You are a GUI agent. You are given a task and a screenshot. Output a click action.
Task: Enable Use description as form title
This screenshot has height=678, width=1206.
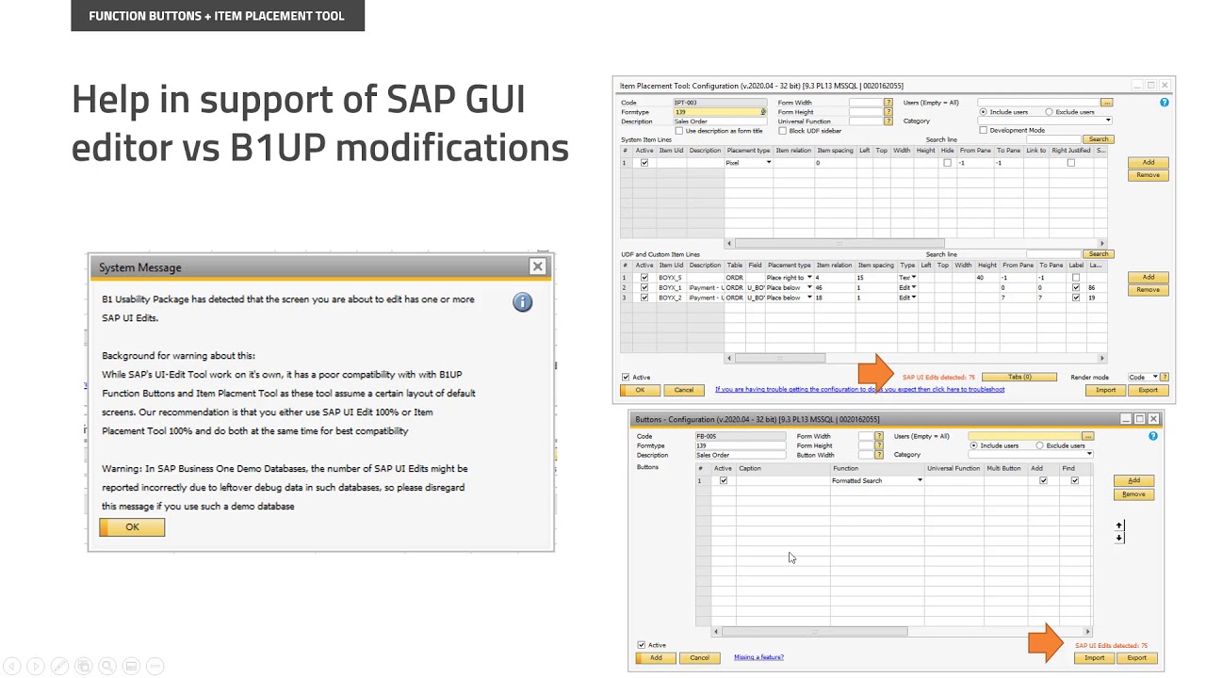click(679, 131)
